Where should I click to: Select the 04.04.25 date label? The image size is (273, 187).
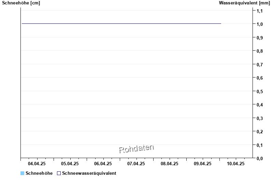tap(37, 164)
